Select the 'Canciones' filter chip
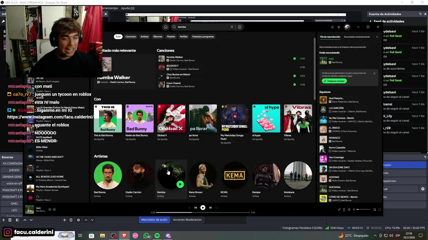 pos(131,37)
